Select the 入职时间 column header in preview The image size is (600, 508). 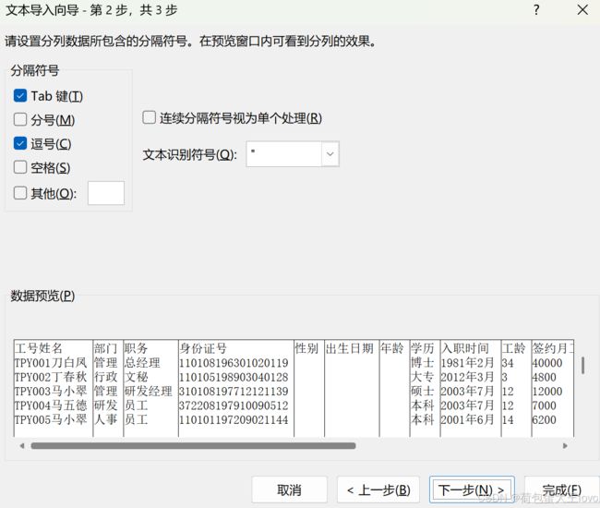pos(465,348)
